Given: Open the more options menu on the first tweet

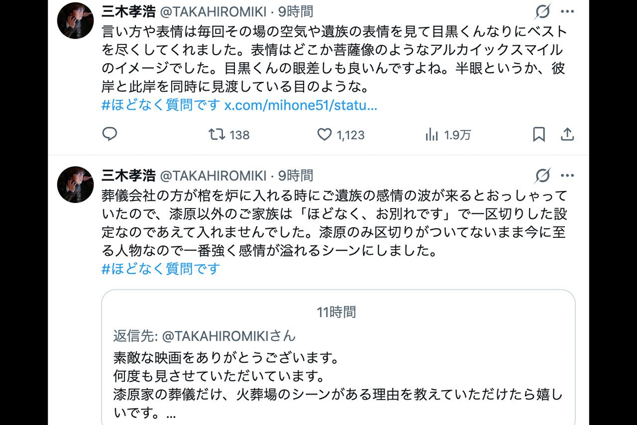Looking at the screenshot, I should click(x=567, y=11).
